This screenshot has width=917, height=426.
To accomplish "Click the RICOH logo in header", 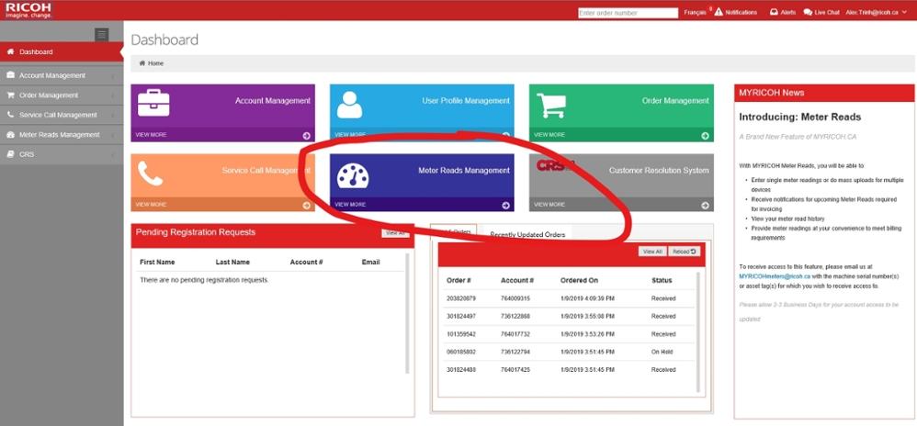I will point(28,9).
